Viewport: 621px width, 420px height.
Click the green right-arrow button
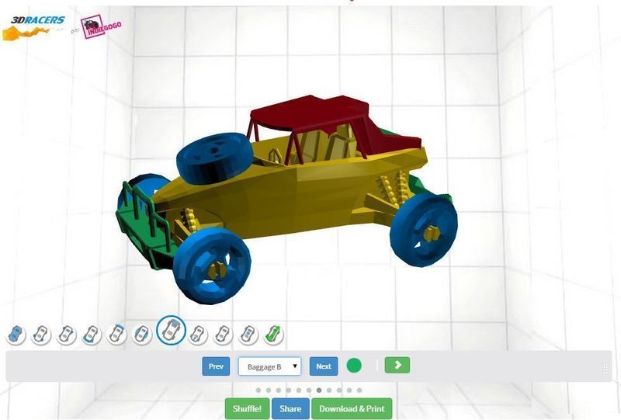point(397,366)
